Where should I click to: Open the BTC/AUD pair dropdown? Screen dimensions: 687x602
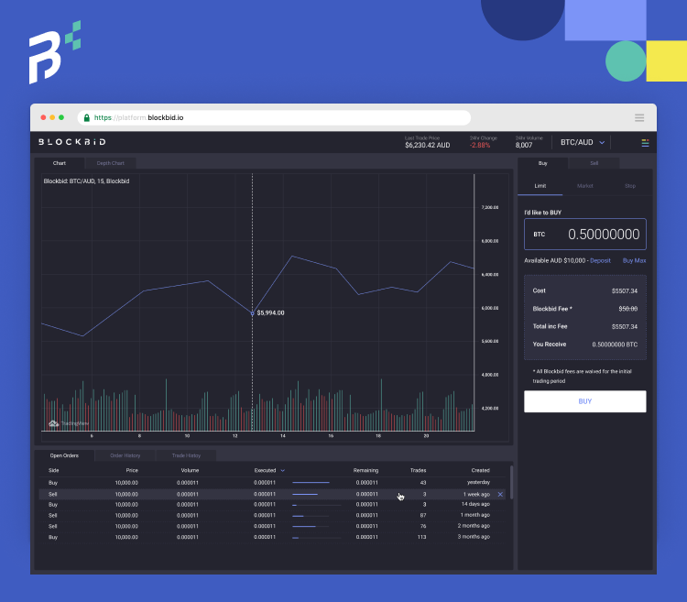click(583, 142)
